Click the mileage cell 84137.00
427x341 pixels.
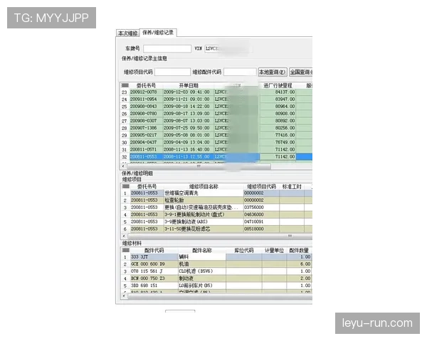(x=278, y=92)
